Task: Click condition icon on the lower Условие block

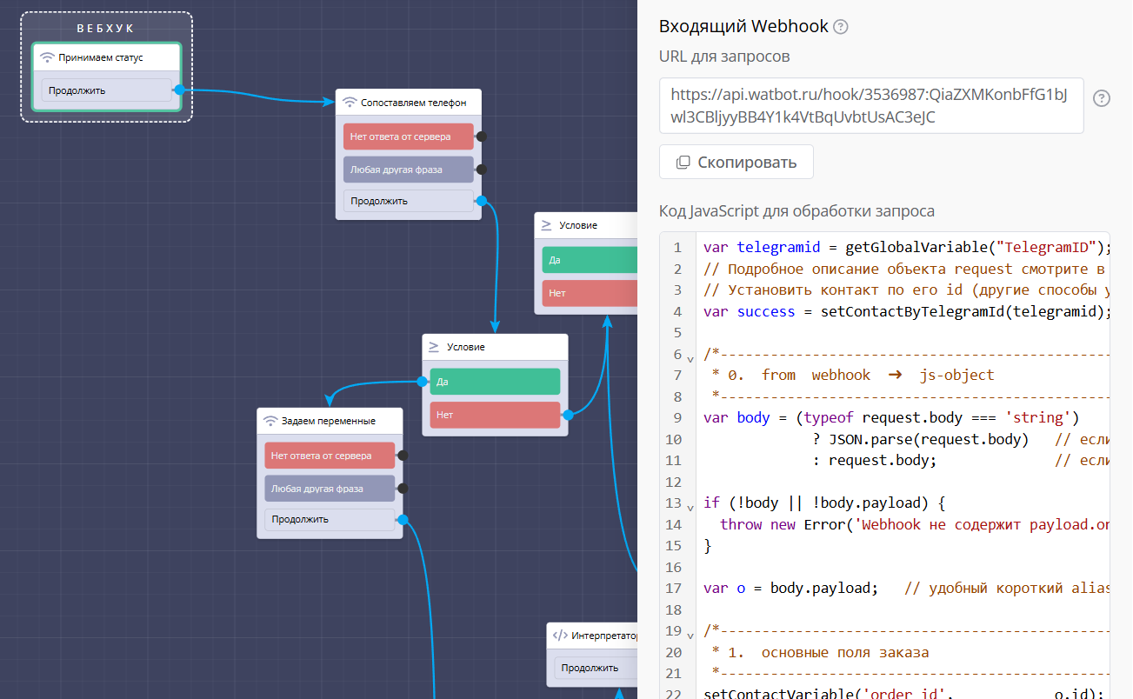Action: (435, 347)
